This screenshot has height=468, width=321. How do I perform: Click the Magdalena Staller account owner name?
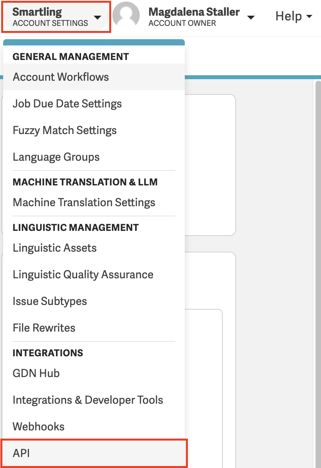click(x=194, y=12)
